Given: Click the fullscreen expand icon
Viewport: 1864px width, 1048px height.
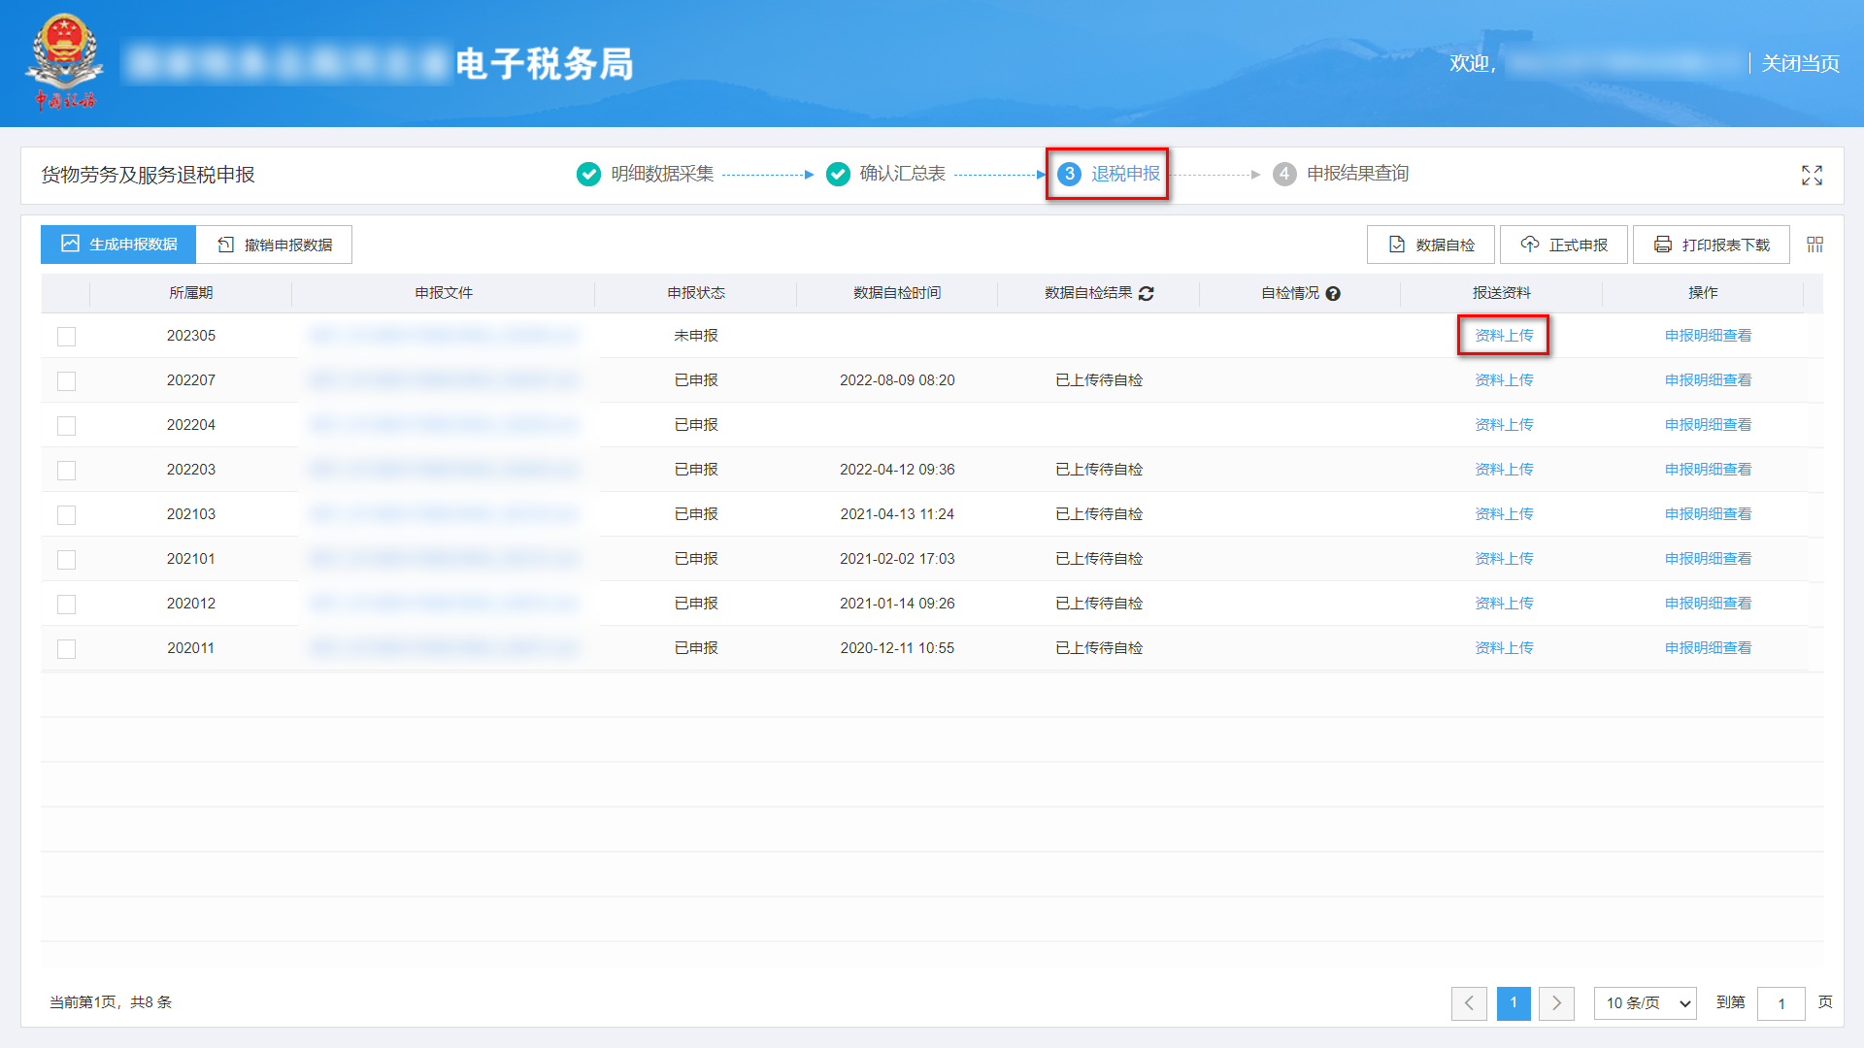Looking at the screenshot, I should click(1812, 176).
